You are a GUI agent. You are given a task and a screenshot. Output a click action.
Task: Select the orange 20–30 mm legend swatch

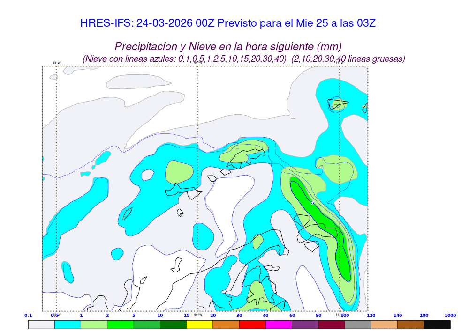pos(226,324)
